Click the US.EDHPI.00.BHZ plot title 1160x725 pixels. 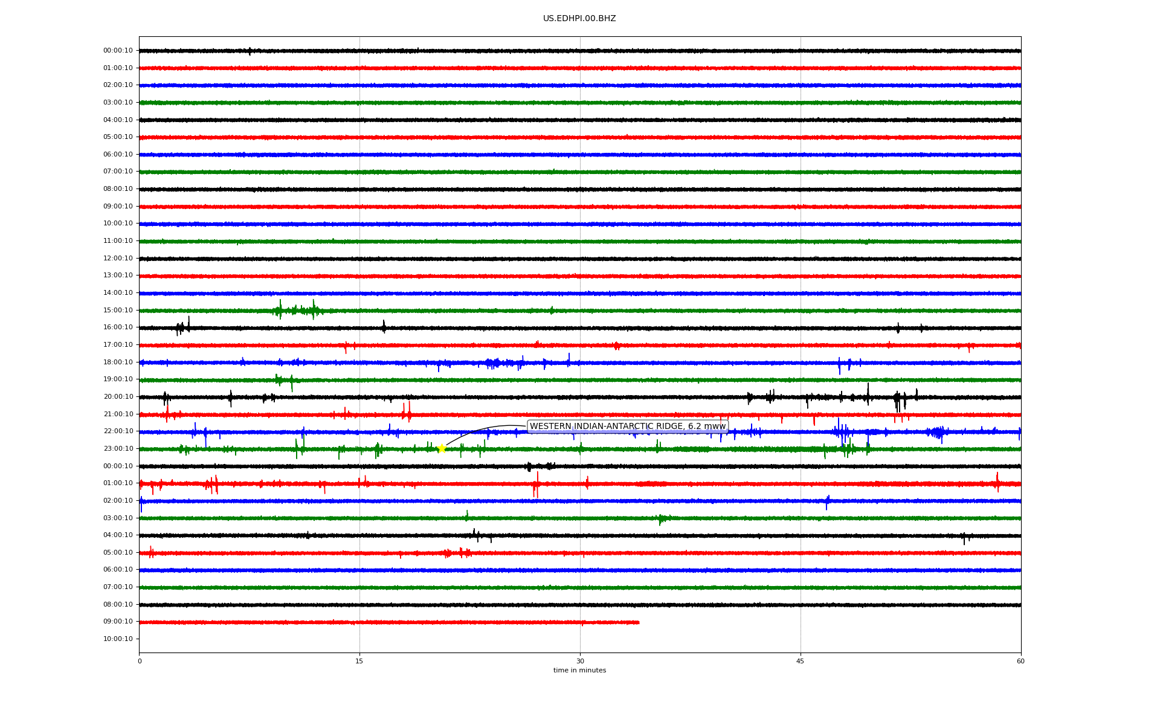pos(579,19)
